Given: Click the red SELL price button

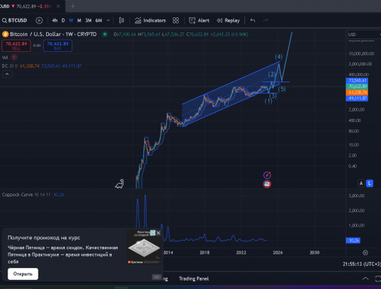Looking at the screenshot, I should click(17, 46).
